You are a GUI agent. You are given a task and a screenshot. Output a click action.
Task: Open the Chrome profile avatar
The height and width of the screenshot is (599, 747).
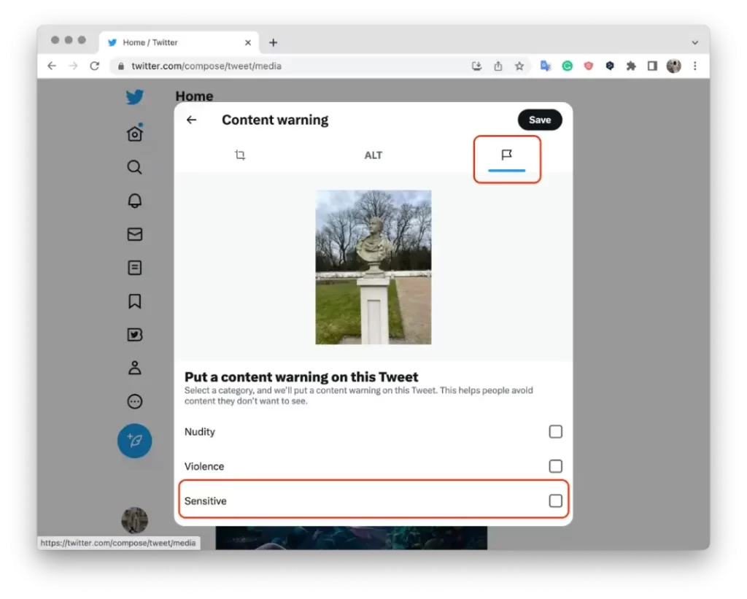(673, 66)
